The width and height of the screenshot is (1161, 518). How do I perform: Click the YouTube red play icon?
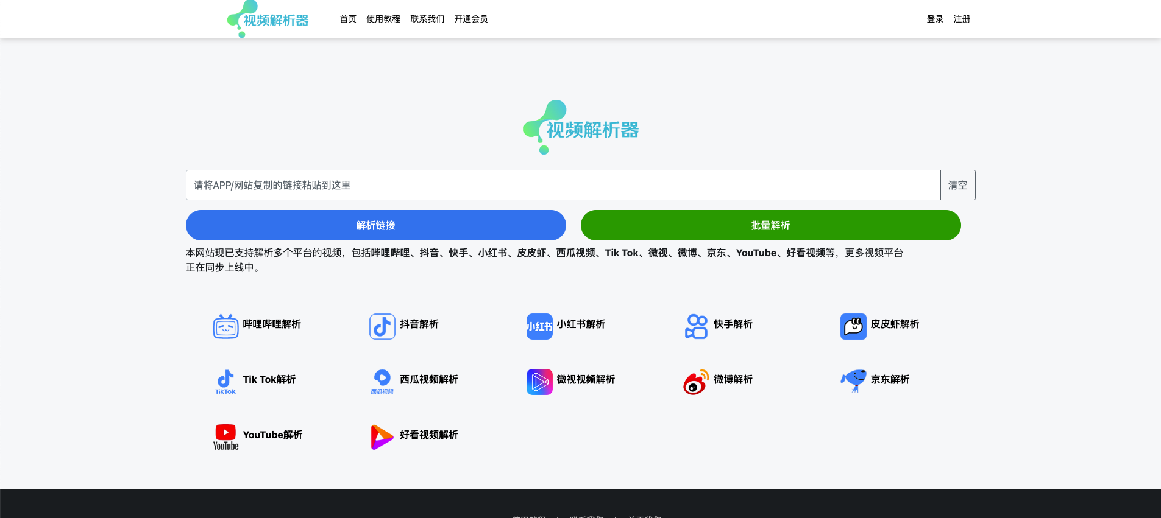coord(225,437)
